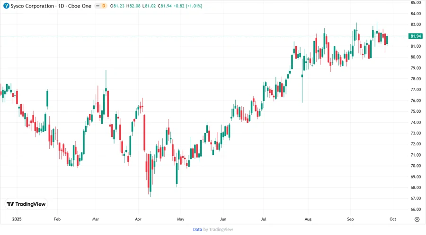
Task: Click the TradingView logo badge
Action: click(26, 204)
